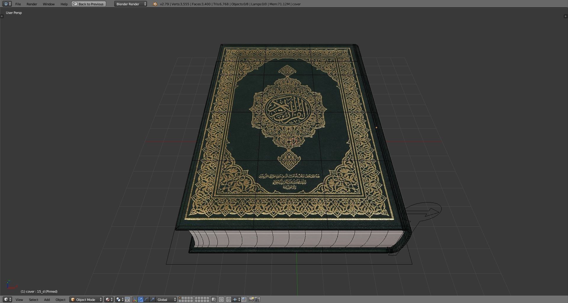Click the 3D cursor on the book
Screen dimensions: 568x303
pos(293,142)
